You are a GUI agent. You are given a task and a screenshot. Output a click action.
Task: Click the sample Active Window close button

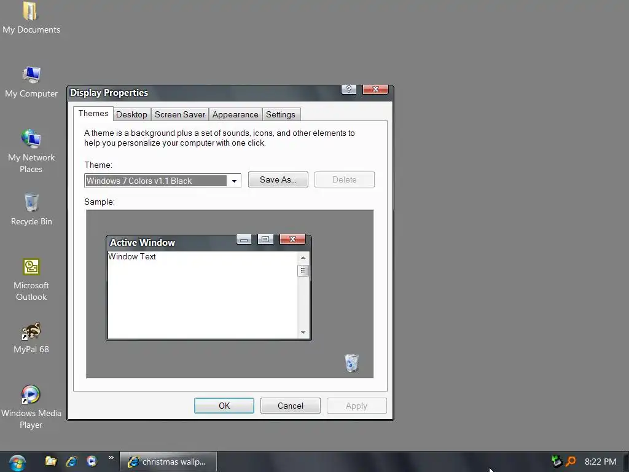(x=292, y=240)
